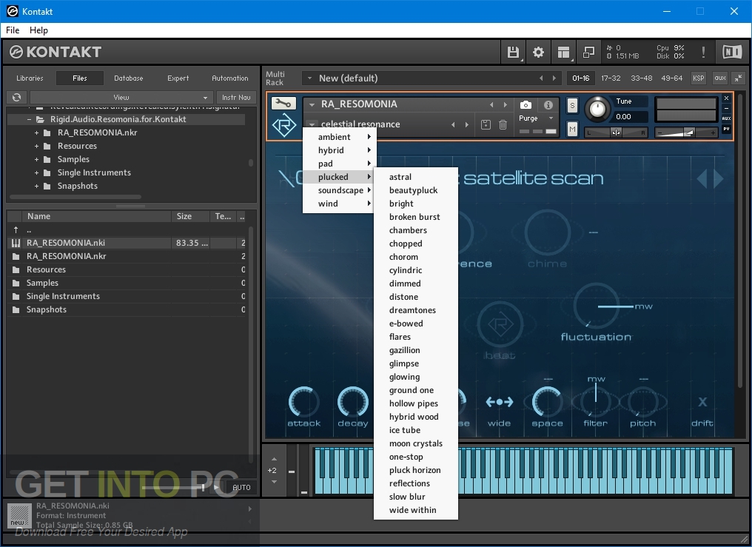752x547 pixels.
Task: Toggle the drift X switch
Action: click(x=702, y=402)
